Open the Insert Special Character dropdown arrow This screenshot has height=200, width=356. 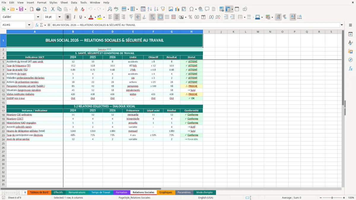(196, 9)
